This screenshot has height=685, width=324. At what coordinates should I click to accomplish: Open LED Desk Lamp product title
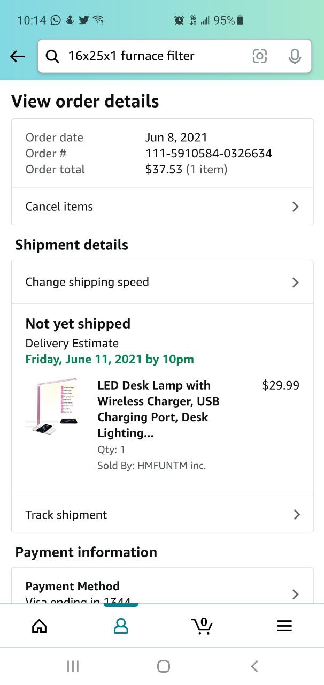158,409
